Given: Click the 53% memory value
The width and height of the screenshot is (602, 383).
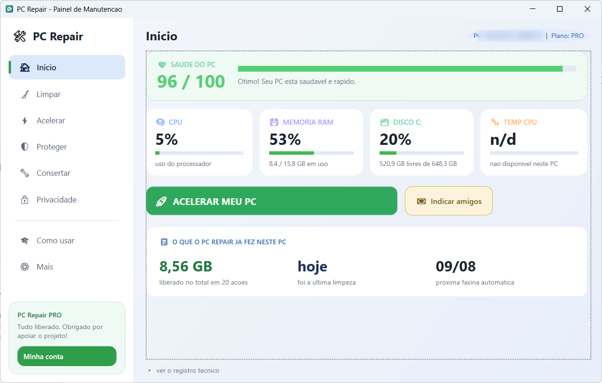Looking at the screenshot, I should [x=285, y=139].
